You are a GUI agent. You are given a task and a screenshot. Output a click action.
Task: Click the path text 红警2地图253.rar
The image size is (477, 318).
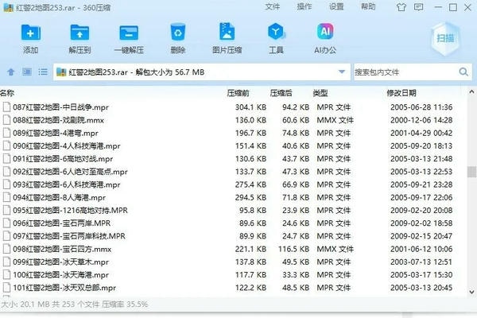[x=99, y=72]
